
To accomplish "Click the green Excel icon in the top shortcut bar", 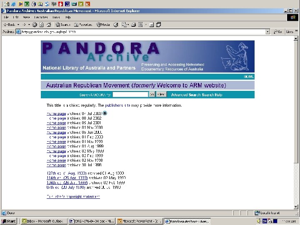I will point(27,4).
